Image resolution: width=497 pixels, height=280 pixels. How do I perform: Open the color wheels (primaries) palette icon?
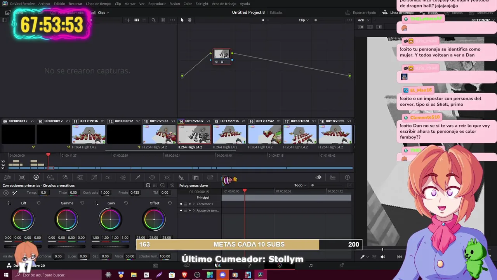click(x=36, y=177)
